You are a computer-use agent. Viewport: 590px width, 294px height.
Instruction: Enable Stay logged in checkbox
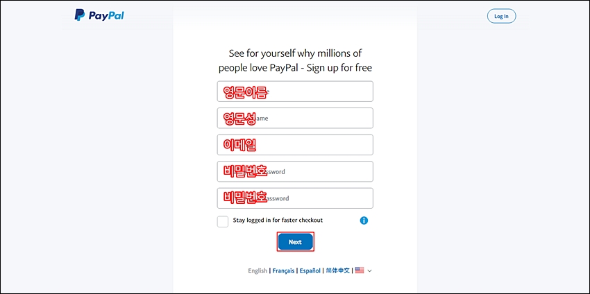pos(223,221)
